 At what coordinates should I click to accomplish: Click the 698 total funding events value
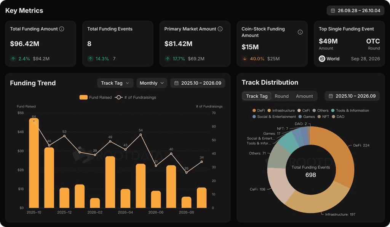(x=311, y=175)
